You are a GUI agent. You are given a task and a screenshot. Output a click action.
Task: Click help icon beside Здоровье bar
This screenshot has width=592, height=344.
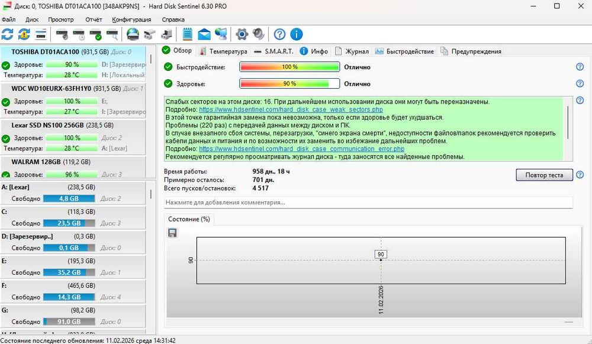click(x=580, y=83)
